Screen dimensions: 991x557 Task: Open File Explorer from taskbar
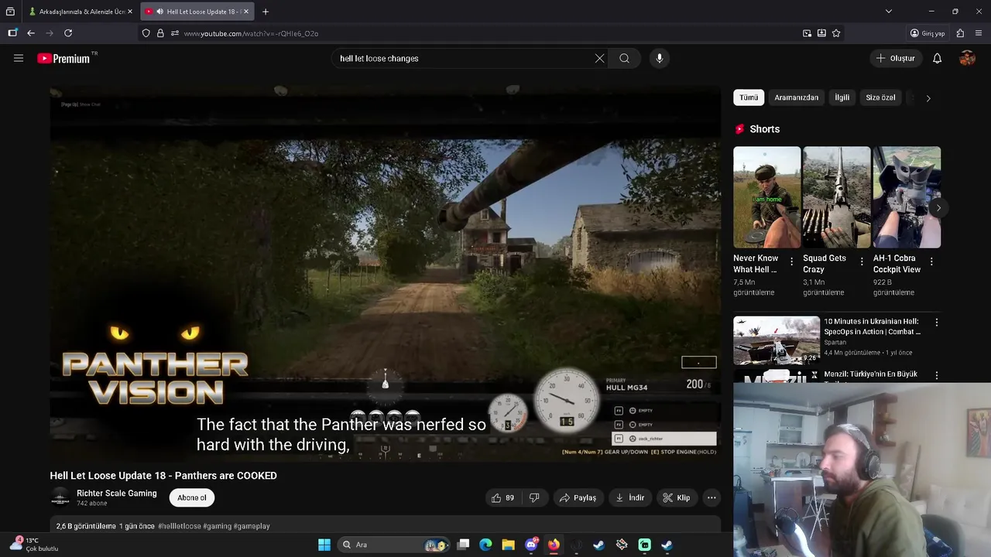coord(508,545)
